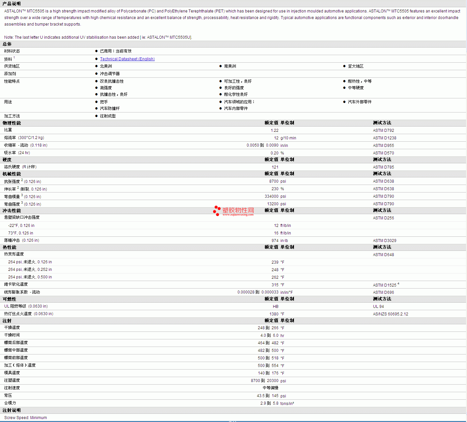Select the "可加工性，良好" feature entry

click(238, 81)
